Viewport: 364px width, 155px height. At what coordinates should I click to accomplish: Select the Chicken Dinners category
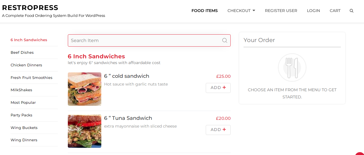(x=26, y=65)
